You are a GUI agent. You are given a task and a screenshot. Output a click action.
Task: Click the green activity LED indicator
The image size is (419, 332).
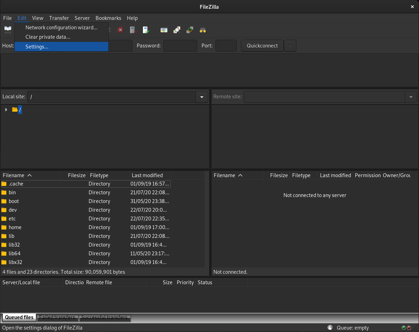point(404,328)
